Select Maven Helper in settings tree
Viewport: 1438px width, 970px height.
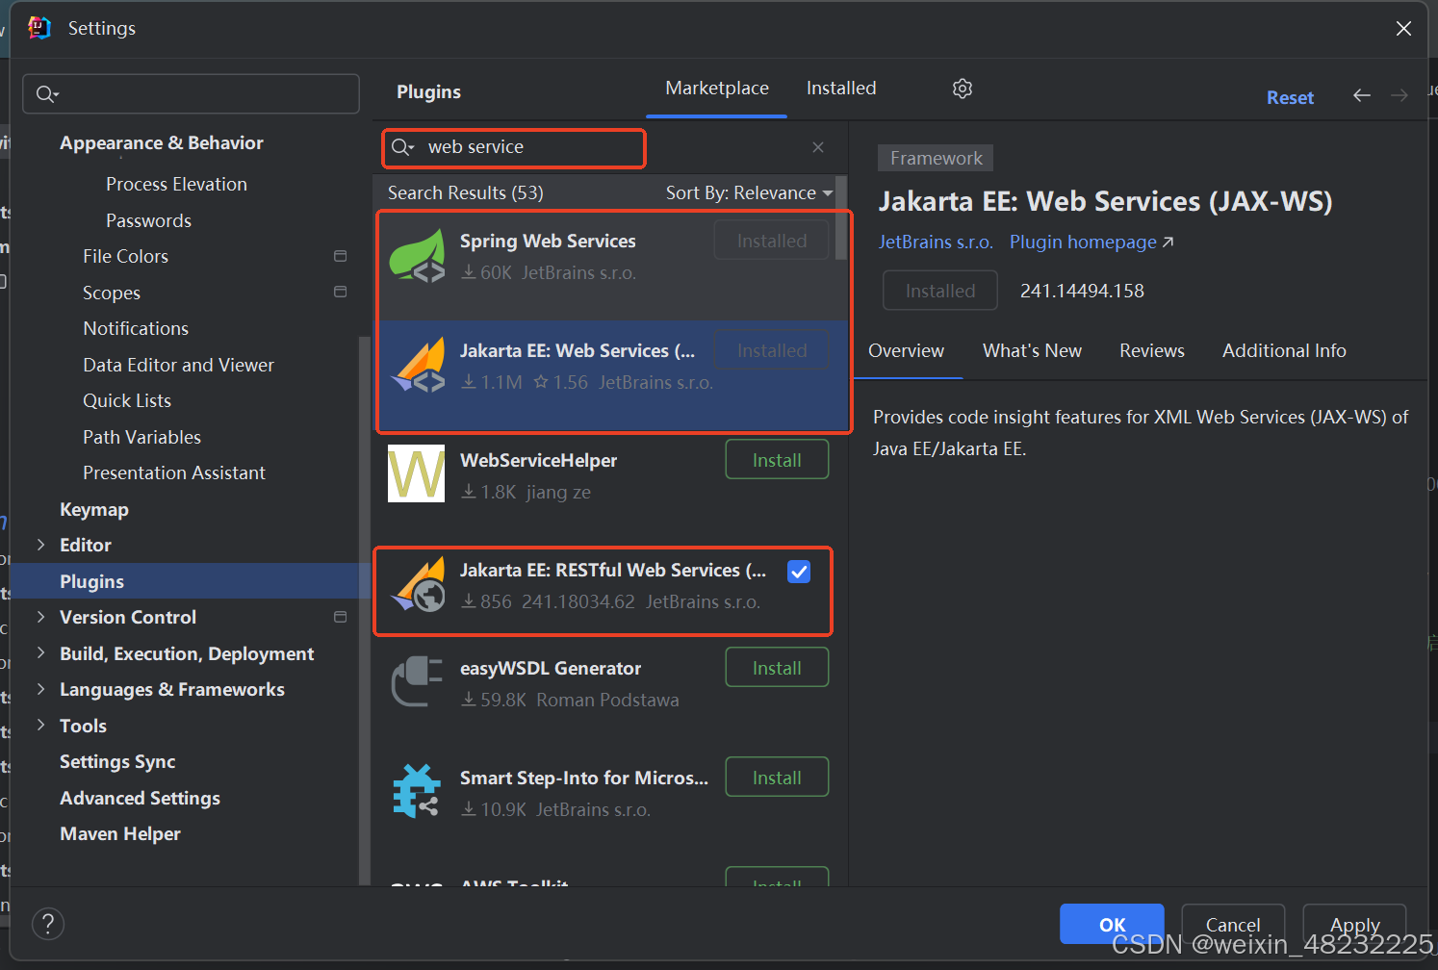click(x=120, y=833)
